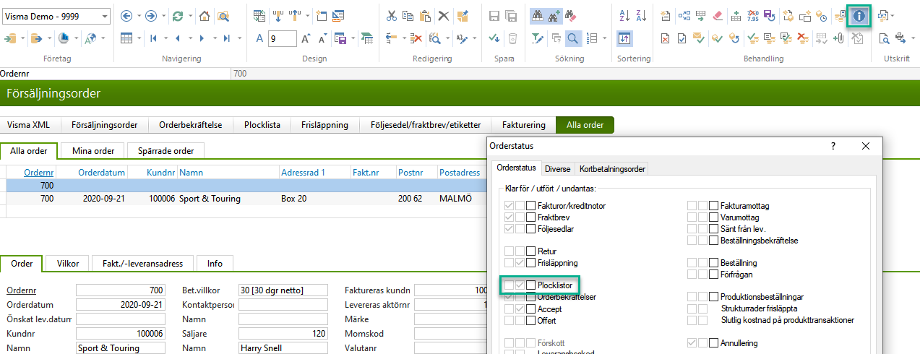Expand the back arrow history dropdown
This screenshot has height=354, width=920.
[x=139, y=16]
